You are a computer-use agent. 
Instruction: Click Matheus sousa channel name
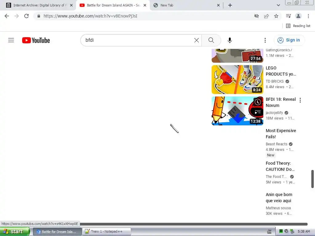(x=278, y=208)
